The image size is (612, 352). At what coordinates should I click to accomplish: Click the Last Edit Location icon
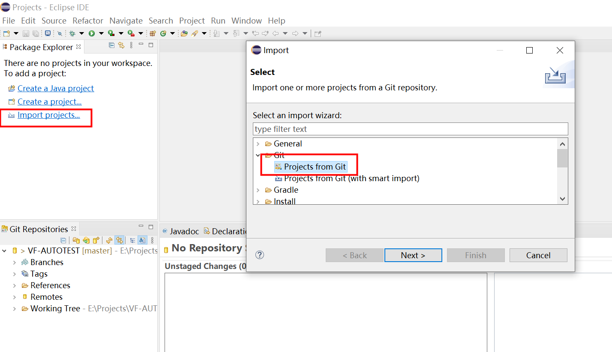pyautogui.click(x=255, y=33)
